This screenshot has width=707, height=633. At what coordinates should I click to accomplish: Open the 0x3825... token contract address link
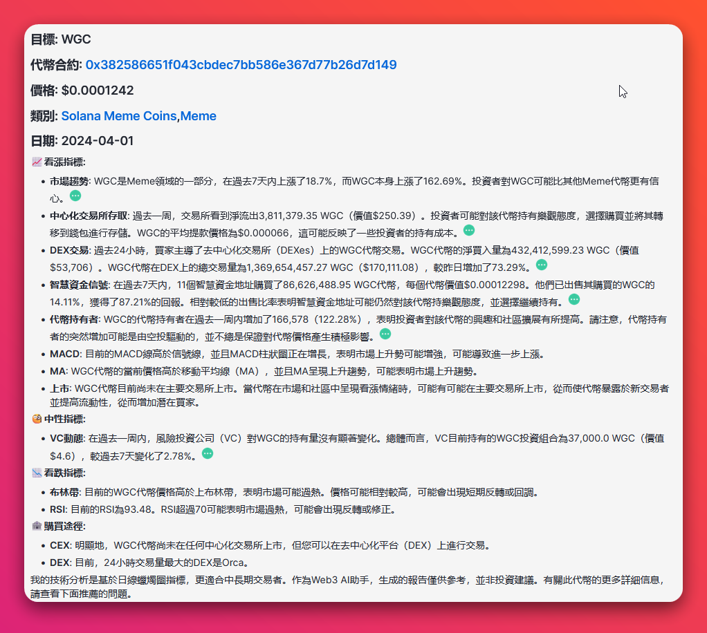point(241,65)
